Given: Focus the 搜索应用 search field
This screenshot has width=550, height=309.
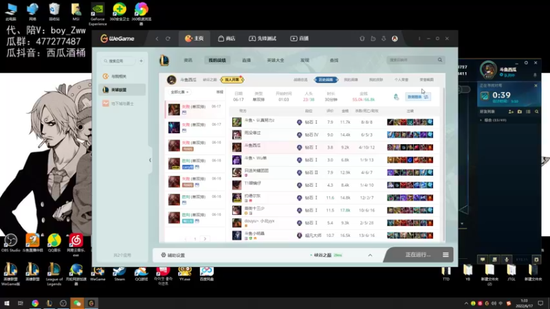Looking at the screenshot, I should point(119,61).
